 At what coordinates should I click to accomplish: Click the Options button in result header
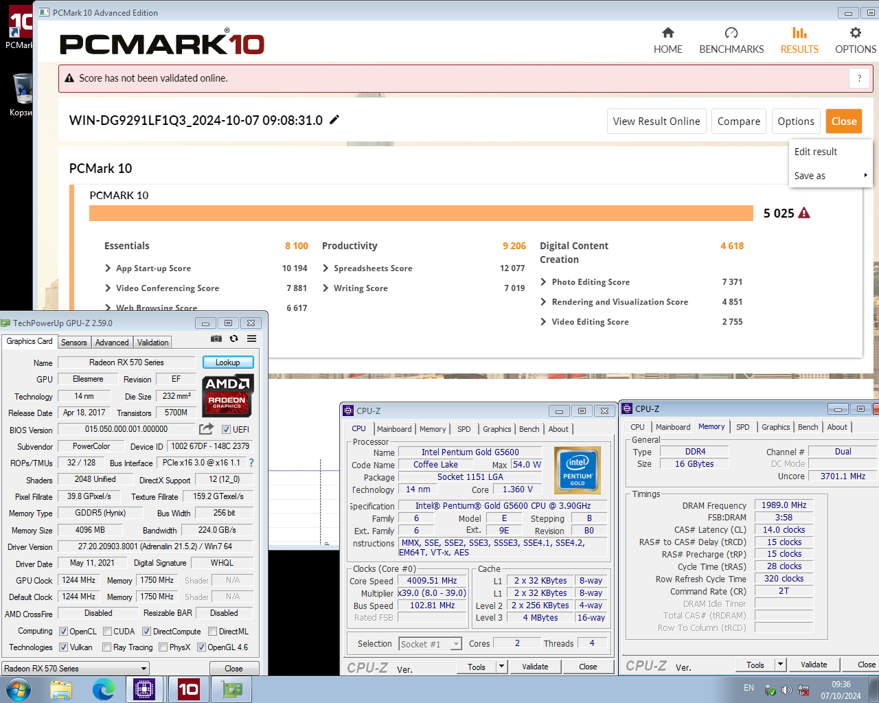point(796,122)
